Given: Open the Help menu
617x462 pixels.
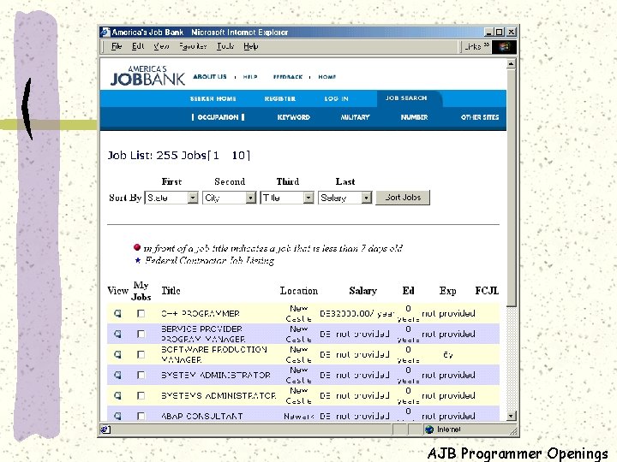Looking at the screenshot, I should pyautogui.click(x=250, y=46).
